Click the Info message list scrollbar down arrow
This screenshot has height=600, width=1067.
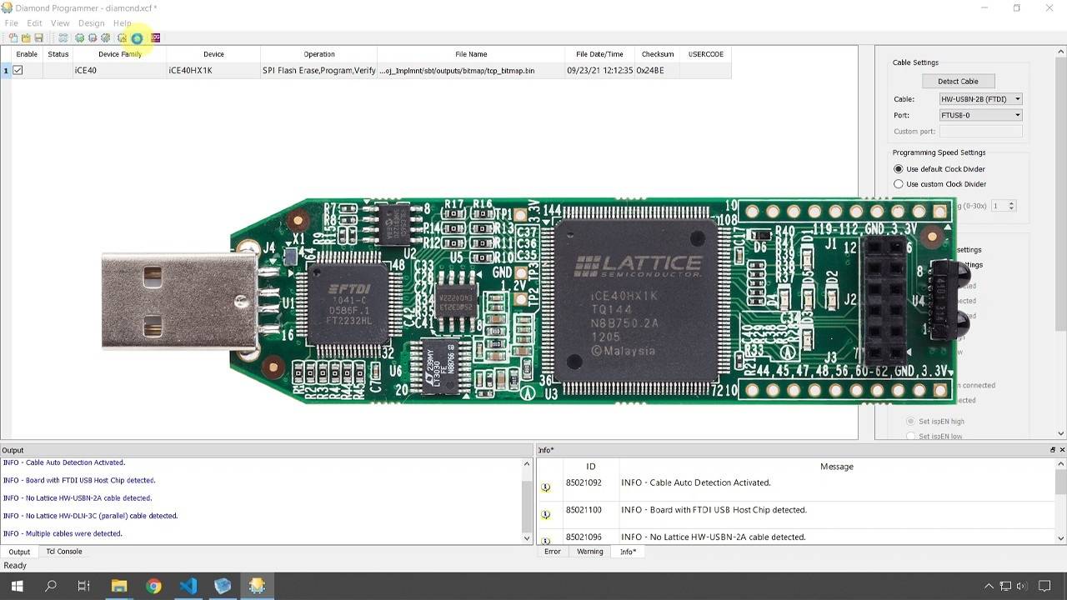pyautogui.click(x=1060, y=538)
